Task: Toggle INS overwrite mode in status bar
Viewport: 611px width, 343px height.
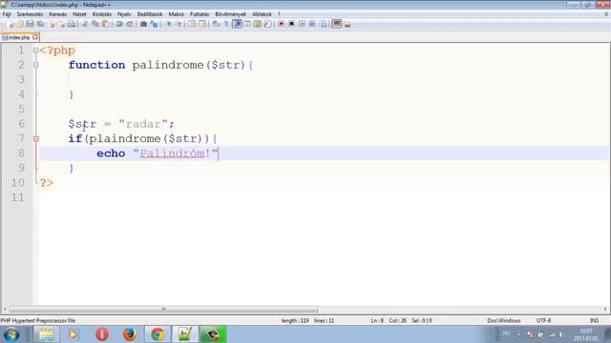Action: click(594, 320)
